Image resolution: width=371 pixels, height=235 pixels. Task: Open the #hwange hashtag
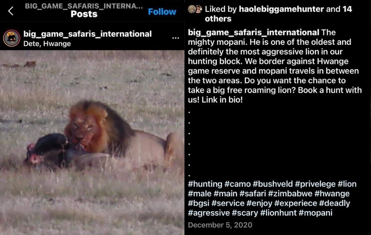coord(332,193)
